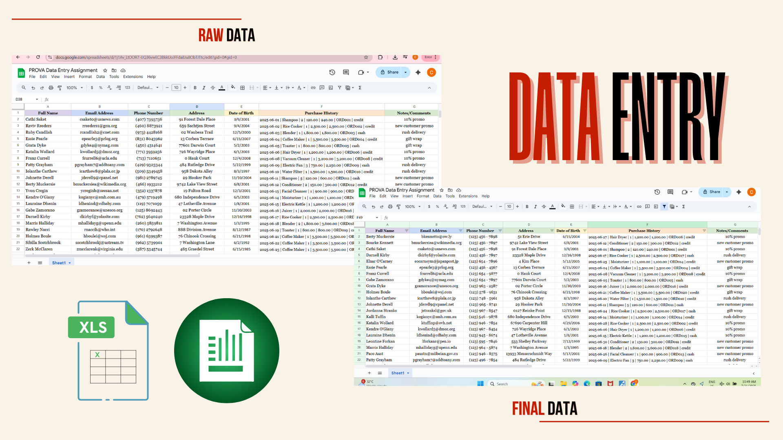Open Data menu in final data window
Viewport: 783px width, 440px height.
coord(437,196)
